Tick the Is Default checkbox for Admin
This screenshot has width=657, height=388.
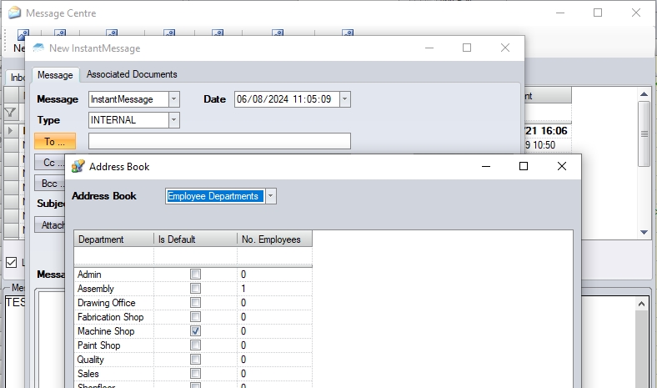[x=195, y=275]
